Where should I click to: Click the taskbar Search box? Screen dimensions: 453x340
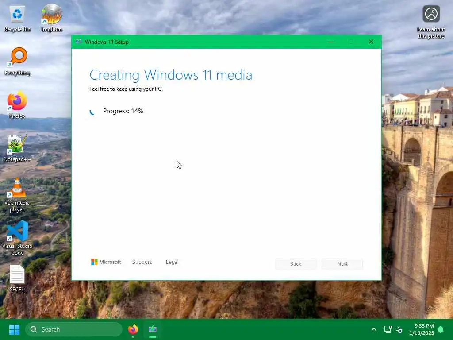click(74, 329)
